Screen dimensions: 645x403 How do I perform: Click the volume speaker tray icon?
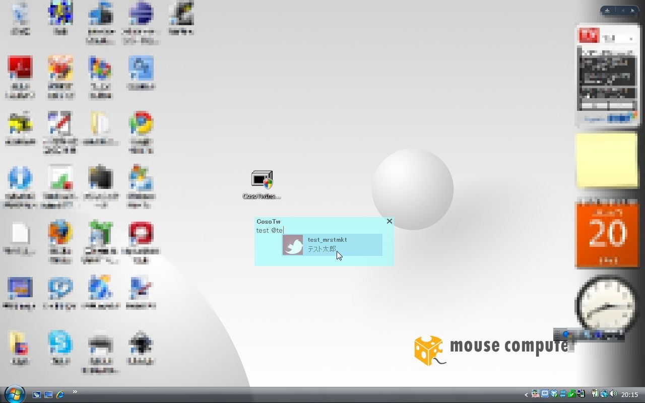[x=613, y=394]
